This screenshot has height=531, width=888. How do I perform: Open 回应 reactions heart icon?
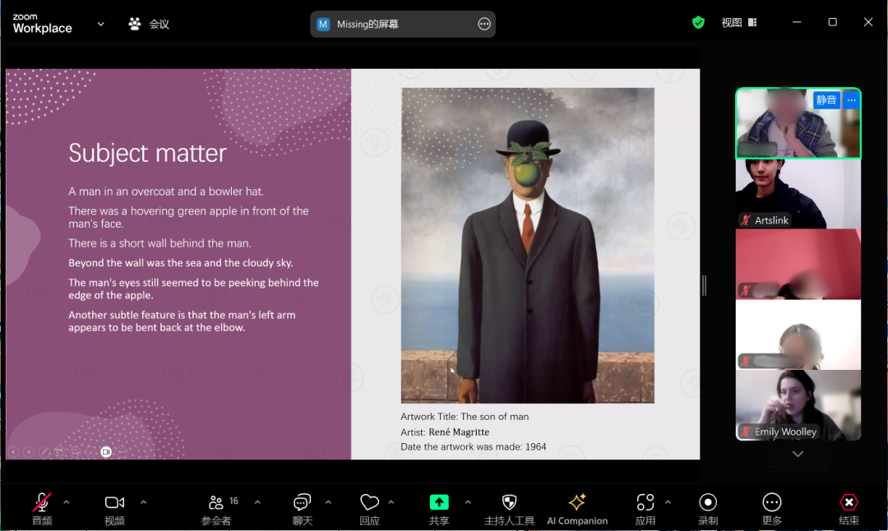point(369,503)
